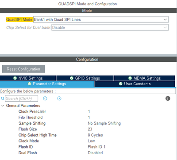Image resolution: width=177 pixels, height=160 pixels.
Task: Click the green check on NVIC Settings
Action: pyautogui.click(x=15, y=78)
